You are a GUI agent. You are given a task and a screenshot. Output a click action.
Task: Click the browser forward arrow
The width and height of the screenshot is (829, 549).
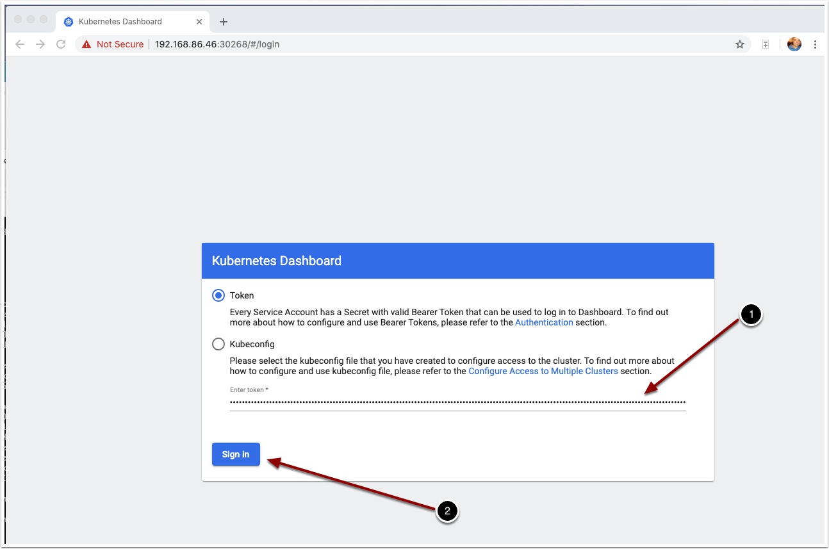[40, 44]
